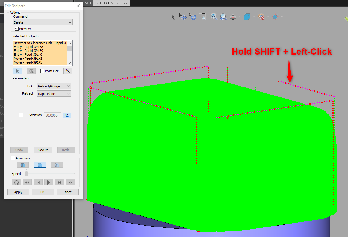The image size is (348, 237).
Task: Click Apply in the Edit Toolpath dialog
Action: pos(18,192)
